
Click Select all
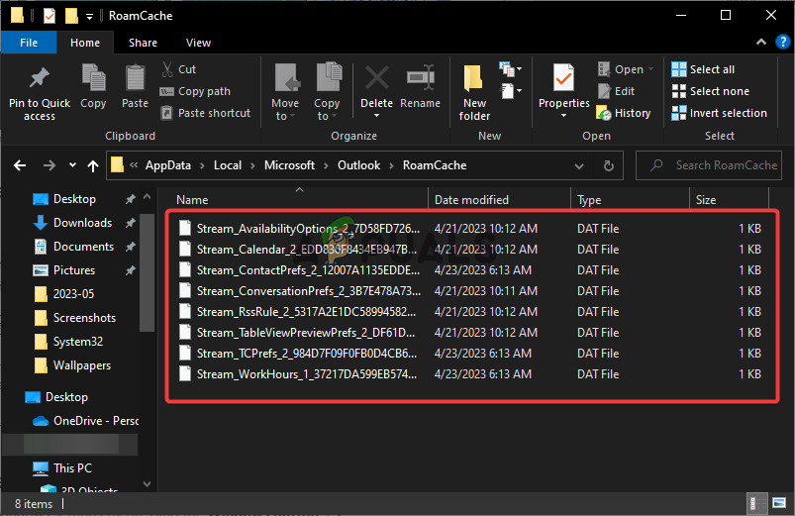pyautogui.click(x=703, y=69)
